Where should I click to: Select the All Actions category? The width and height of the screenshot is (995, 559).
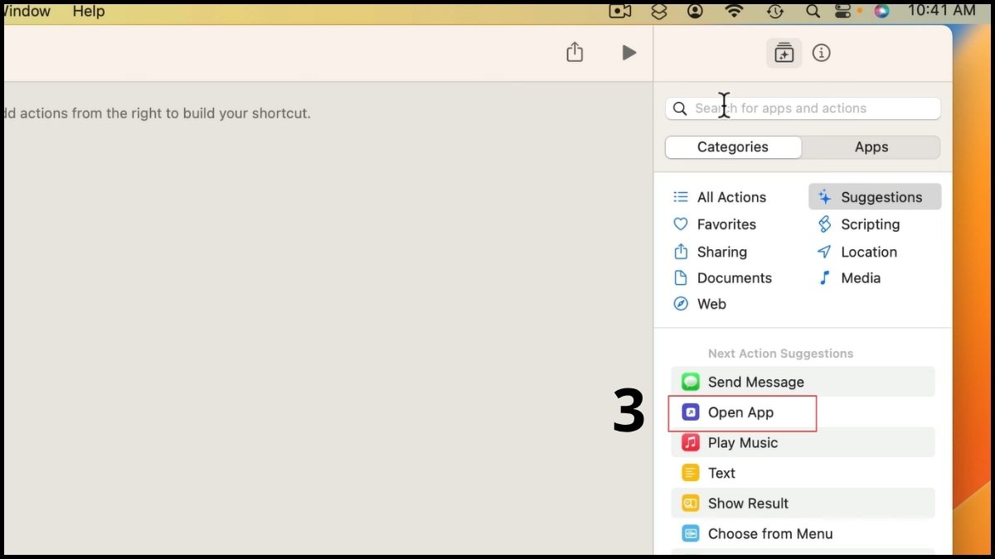[x=720, y=197]
